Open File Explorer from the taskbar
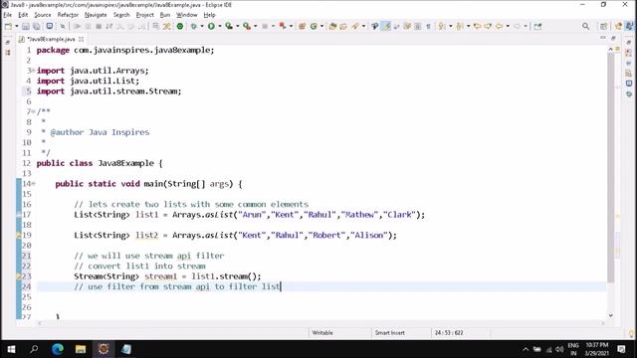 click(80, 349)
